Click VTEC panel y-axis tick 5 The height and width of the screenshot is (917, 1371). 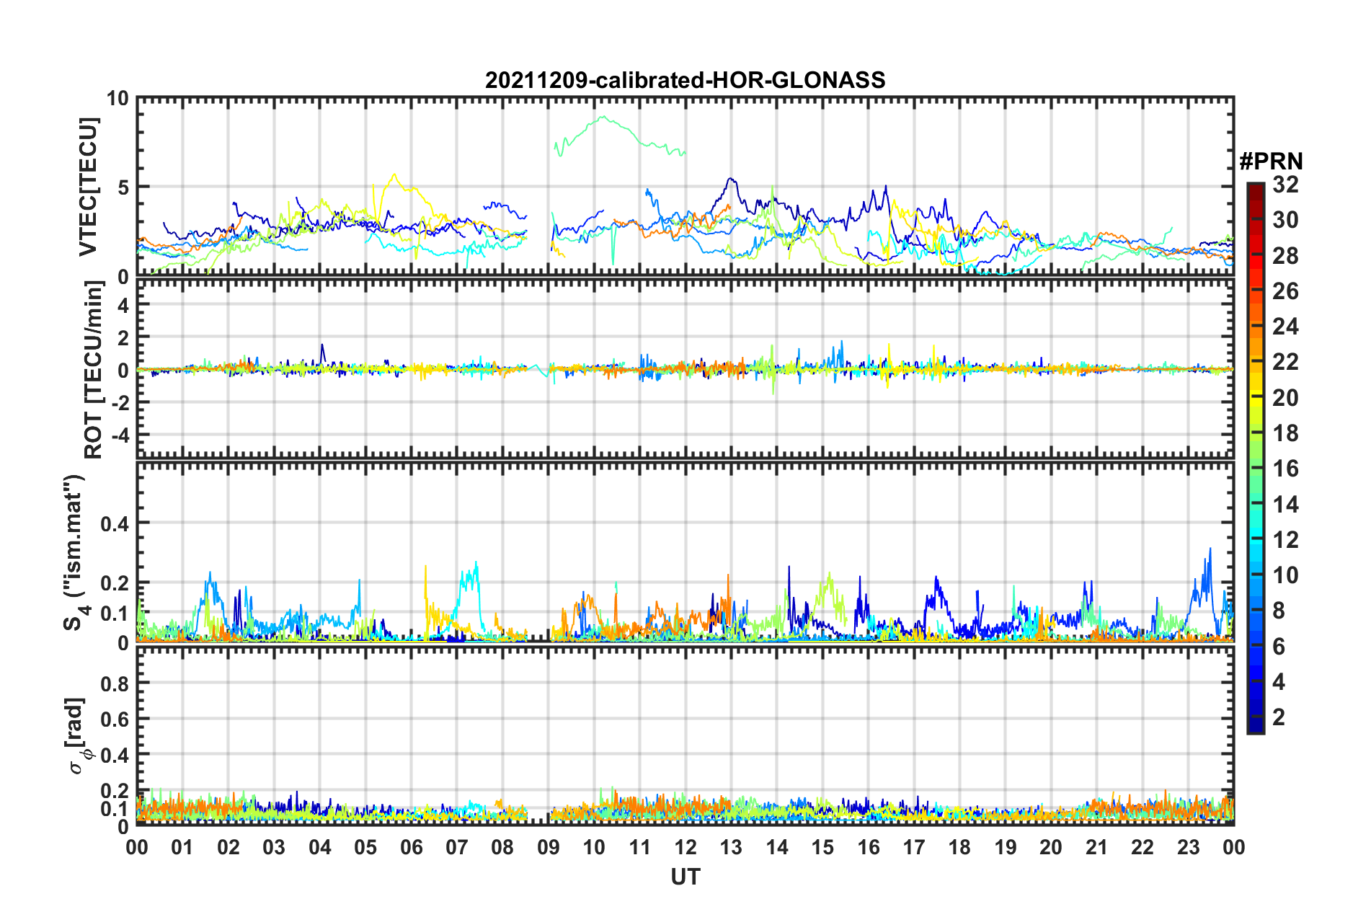pos(122,187)
